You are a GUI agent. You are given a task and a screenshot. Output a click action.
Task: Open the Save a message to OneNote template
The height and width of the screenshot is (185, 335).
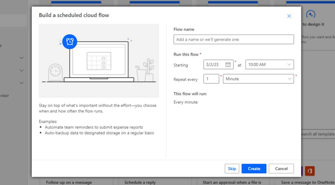[x=308, y=182]
